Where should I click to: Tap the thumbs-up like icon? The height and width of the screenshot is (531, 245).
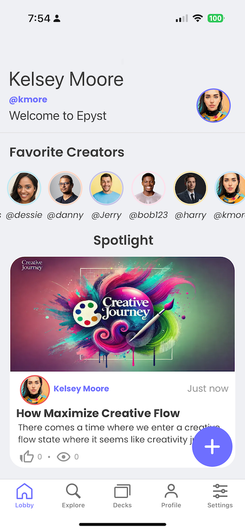click(x=27, y=457)
